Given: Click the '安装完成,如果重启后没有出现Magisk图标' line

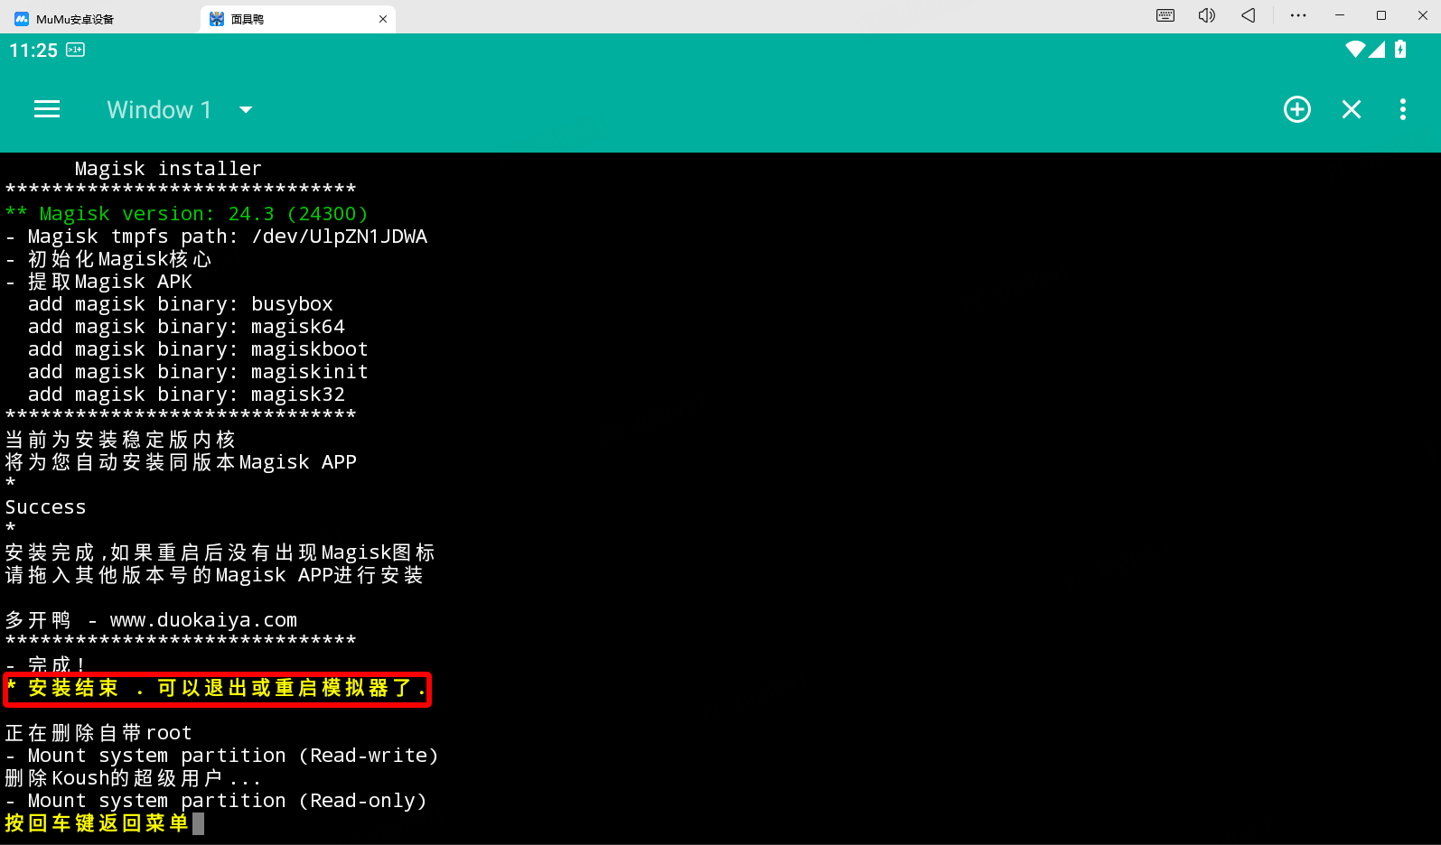Looking at the screenshot, I should [x=220, y=552].
